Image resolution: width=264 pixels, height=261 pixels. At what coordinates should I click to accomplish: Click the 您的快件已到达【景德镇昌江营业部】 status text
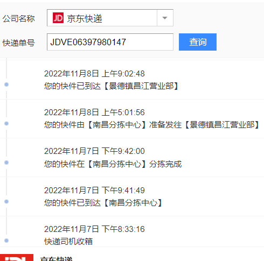[x=112, y=86]
